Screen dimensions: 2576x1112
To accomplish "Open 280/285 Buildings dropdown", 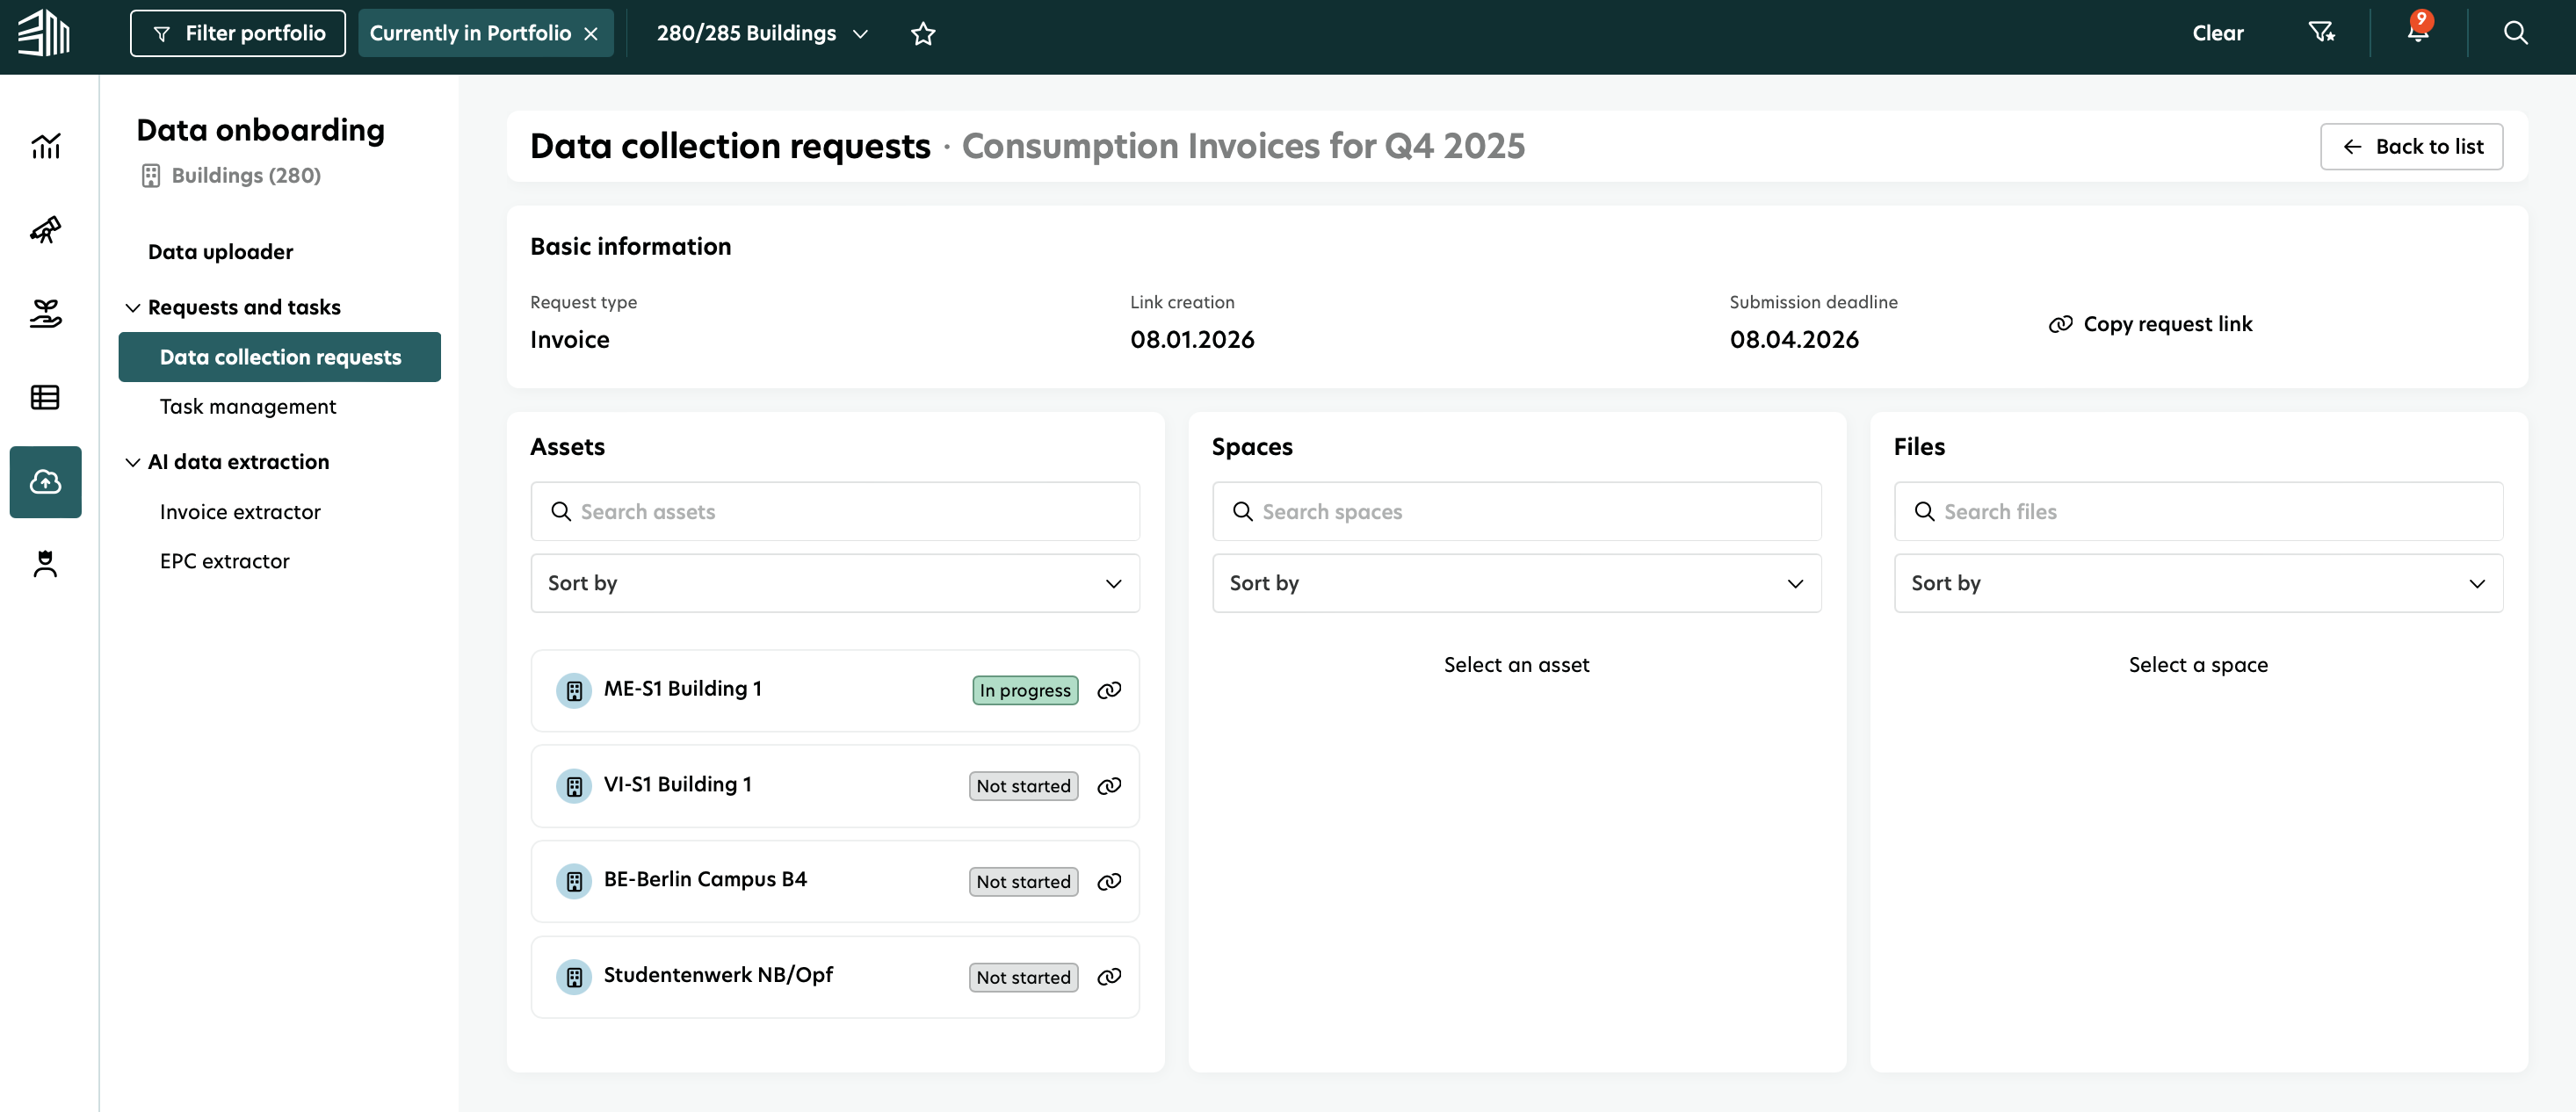I will (x=762, y=33).
